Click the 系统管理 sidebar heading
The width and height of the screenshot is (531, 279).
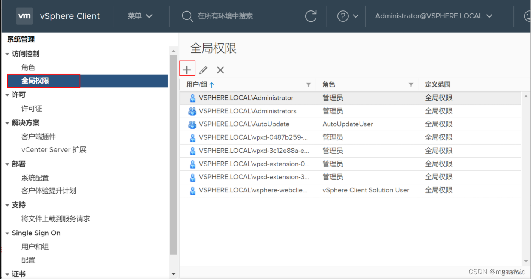(x=21, y=39)
